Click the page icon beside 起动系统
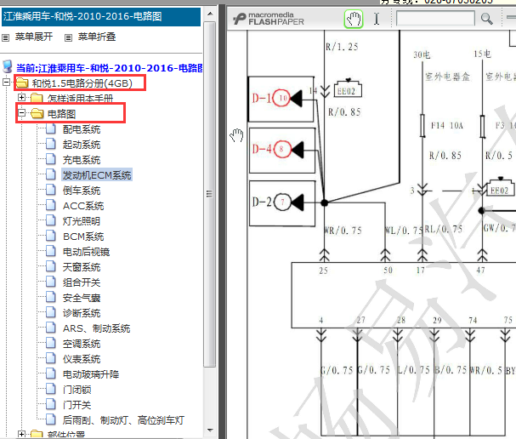The height and width of the screenshot is (439, 516). [x=51, y=144]
